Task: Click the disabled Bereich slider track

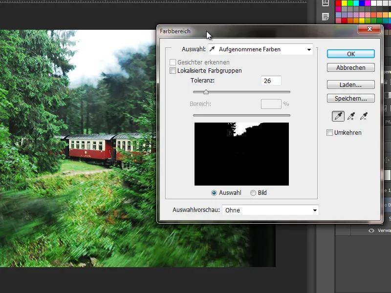Action: (241, 115)
